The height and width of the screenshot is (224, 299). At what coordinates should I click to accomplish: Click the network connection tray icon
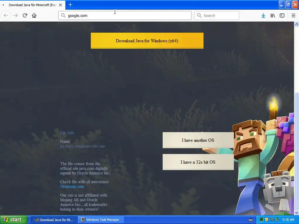point(272,220)
